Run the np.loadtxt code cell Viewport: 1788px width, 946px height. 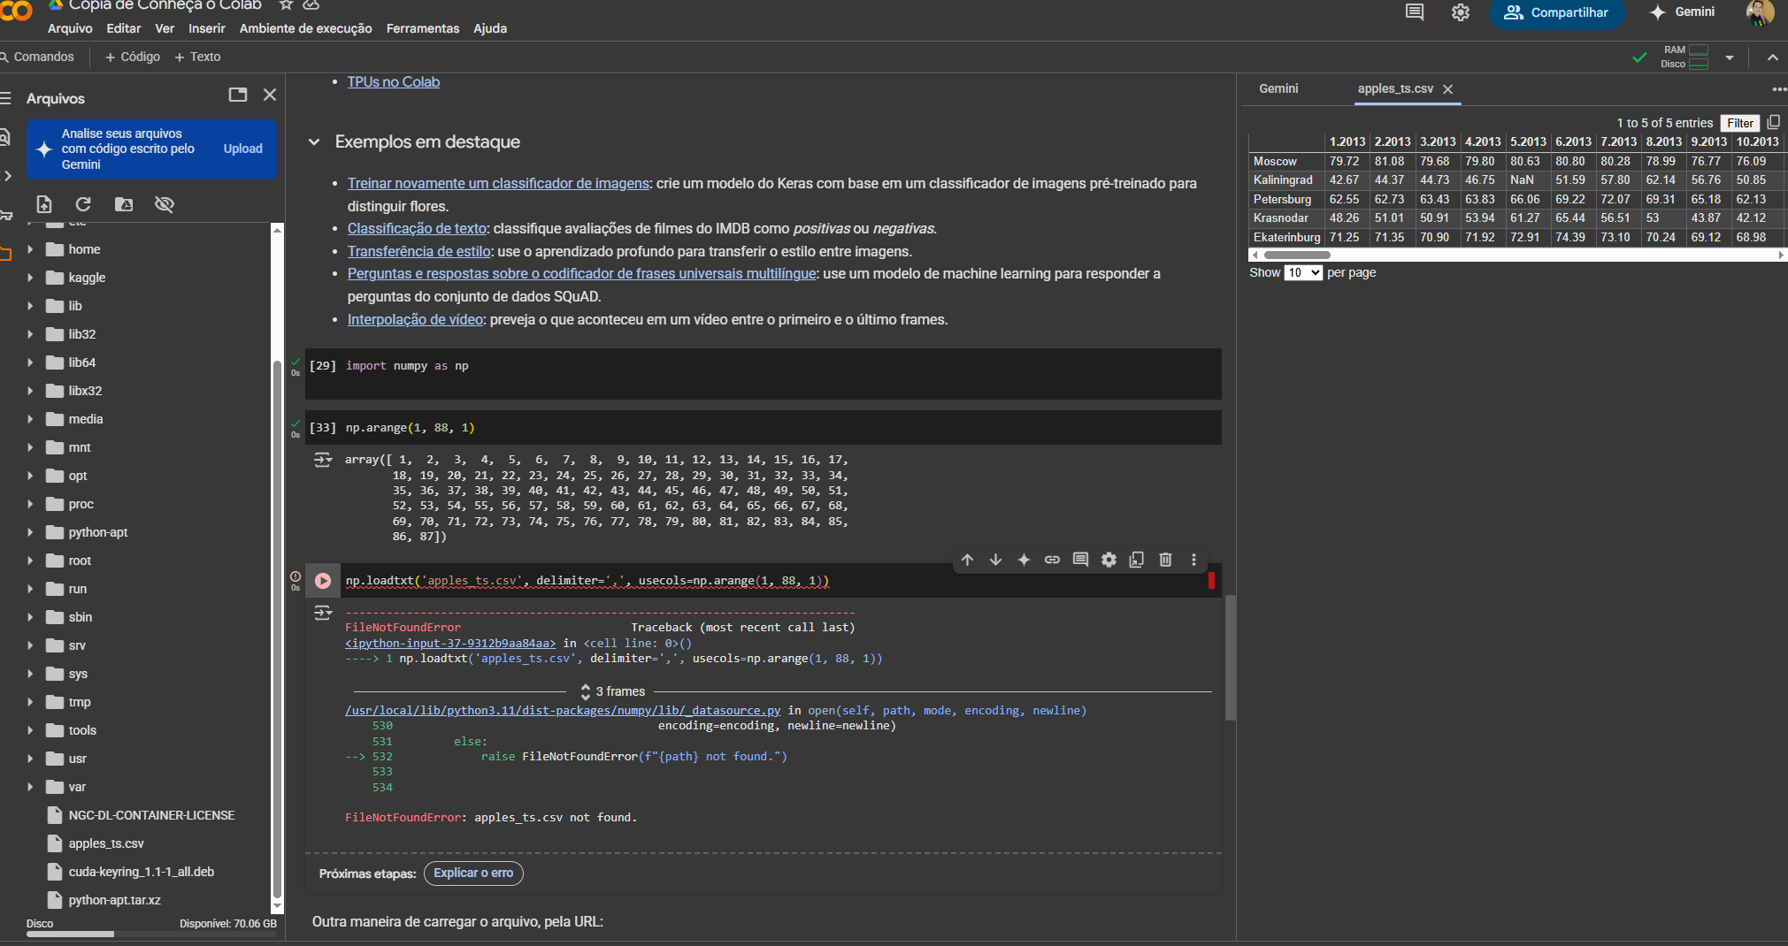pos(323,581)
